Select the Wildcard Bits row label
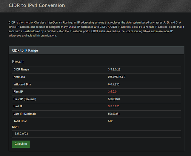Image resolution: width=191 pixels, height=156 pixels. click(x=22, y=84)
